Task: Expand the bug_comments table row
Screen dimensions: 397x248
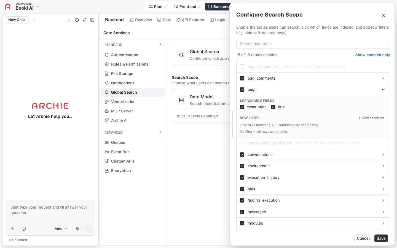Action: [383, 78]
